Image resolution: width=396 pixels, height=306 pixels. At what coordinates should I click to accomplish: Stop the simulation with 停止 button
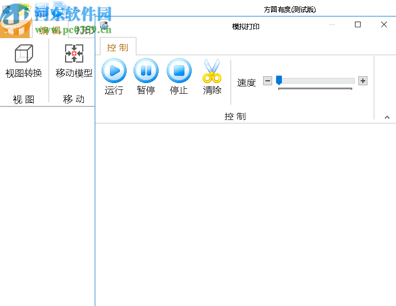click(179, 77)
